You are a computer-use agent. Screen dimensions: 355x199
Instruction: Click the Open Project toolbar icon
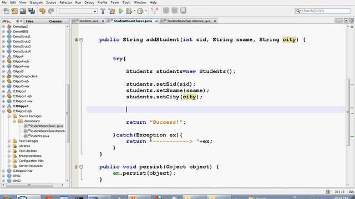(23, 11)
